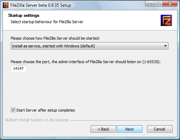The image size is (180, 140).
Task: Cancel the installation
Action: (160, 129)
